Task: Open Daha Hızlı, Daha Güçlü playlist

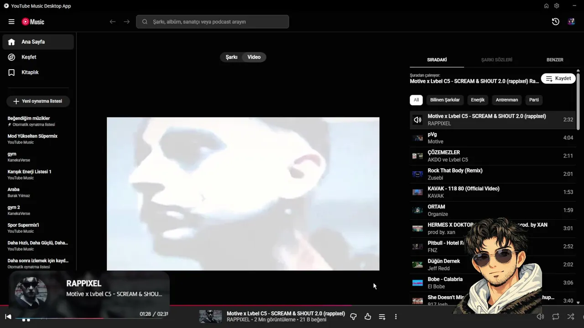Action: pos(38,246)
